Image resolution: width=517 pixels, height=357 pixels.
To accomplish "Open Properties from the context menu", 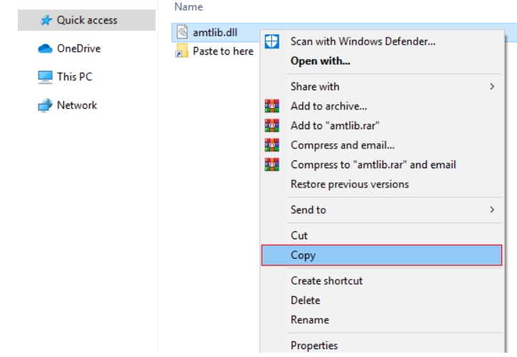I will tap(314, 346).
